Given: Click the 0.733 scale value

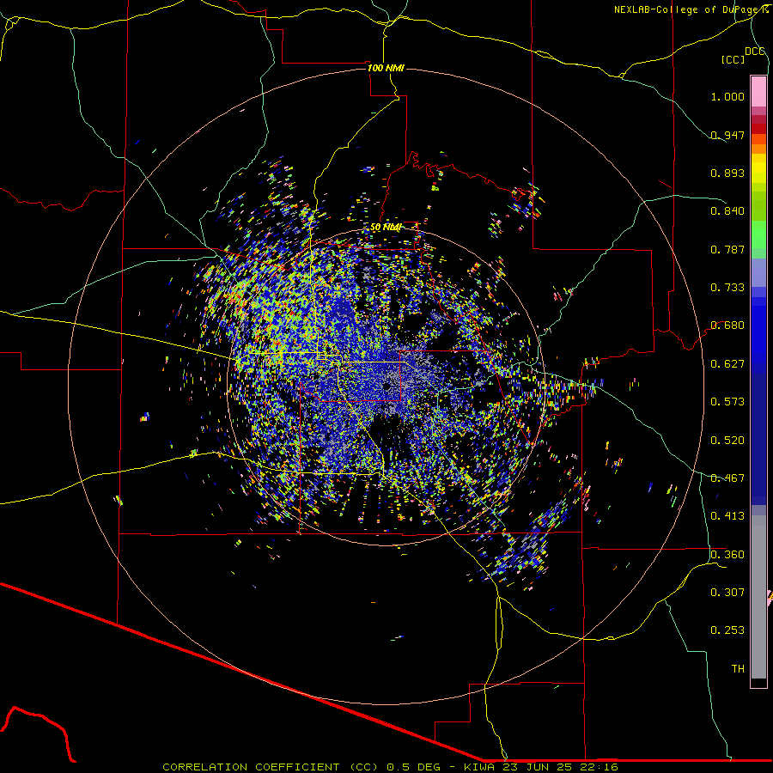Looking at the screenshot, I should [727, 288].
